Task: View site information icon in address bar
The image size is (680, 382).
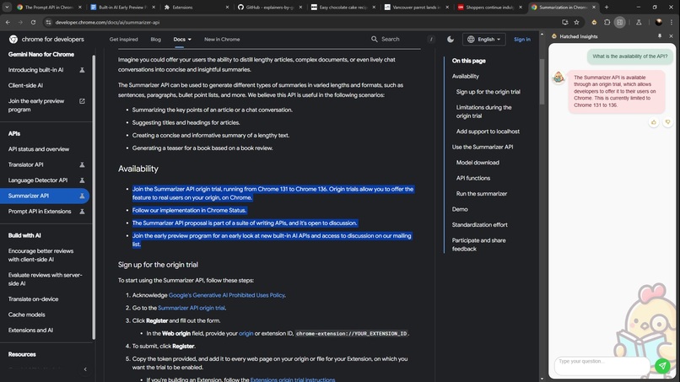Action: click(49, 22)
